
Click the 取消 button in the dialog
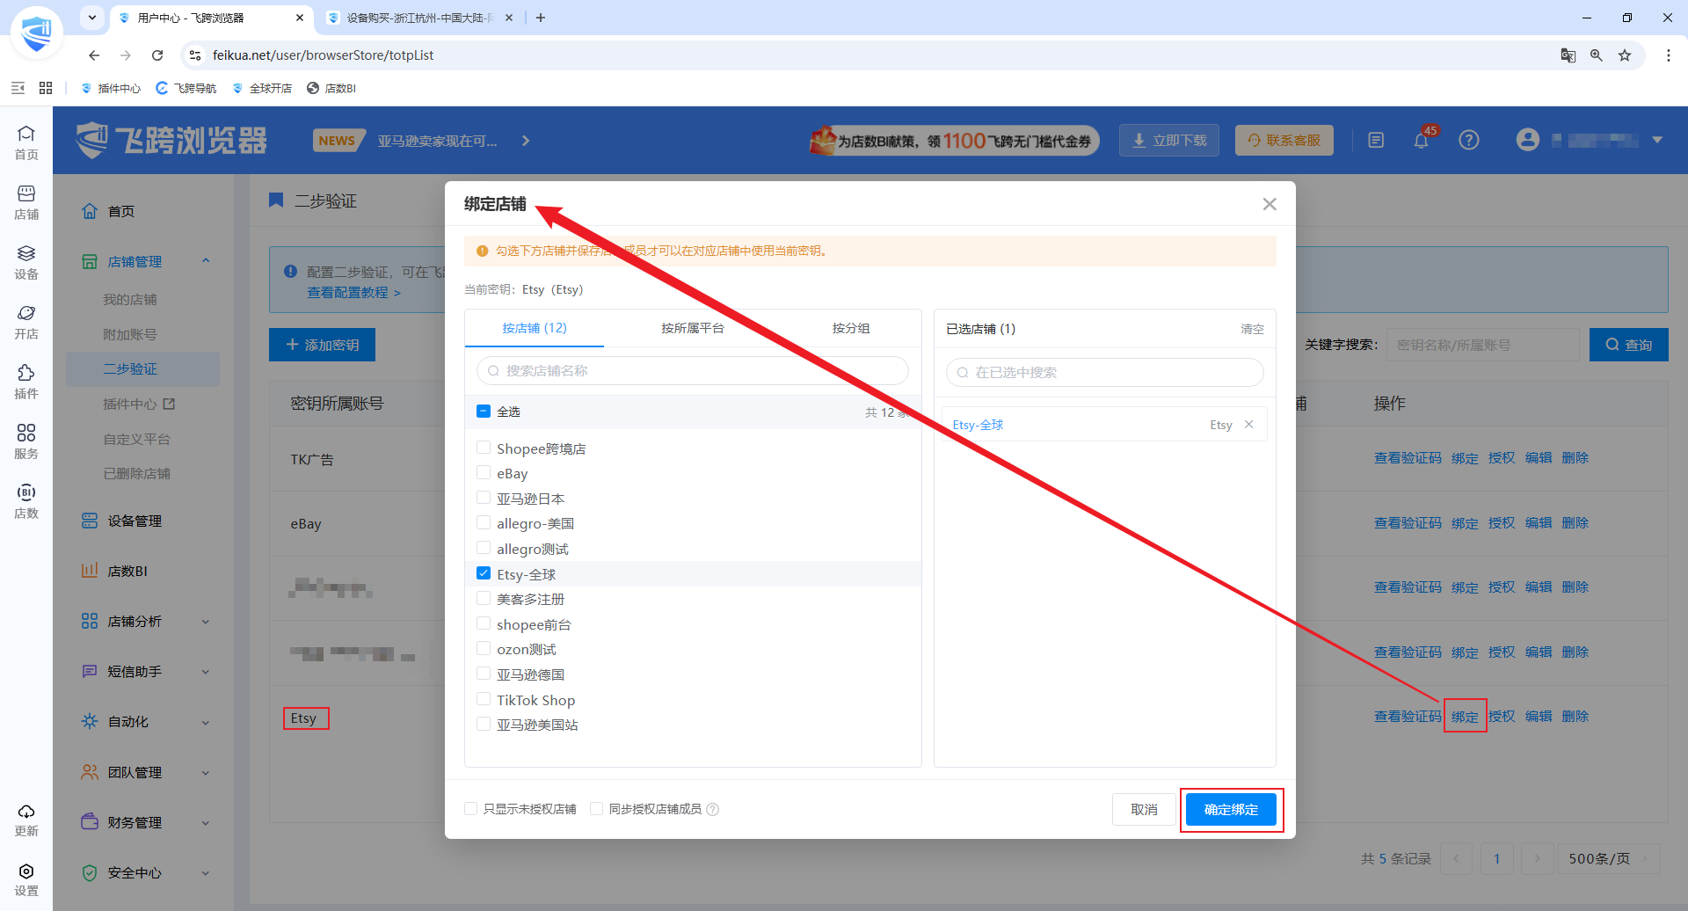[1144, 810]
